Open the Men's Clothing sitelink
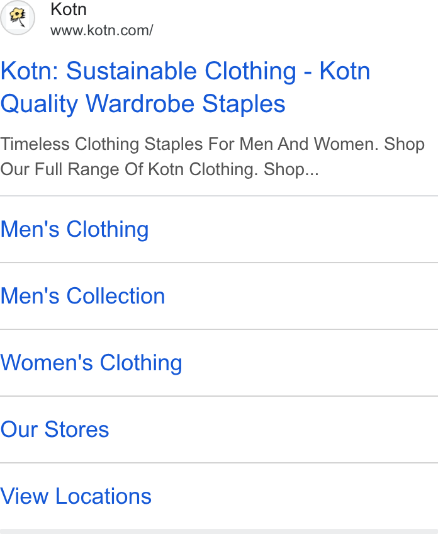This screenshot has height=534, width=438. pos(74,229)
